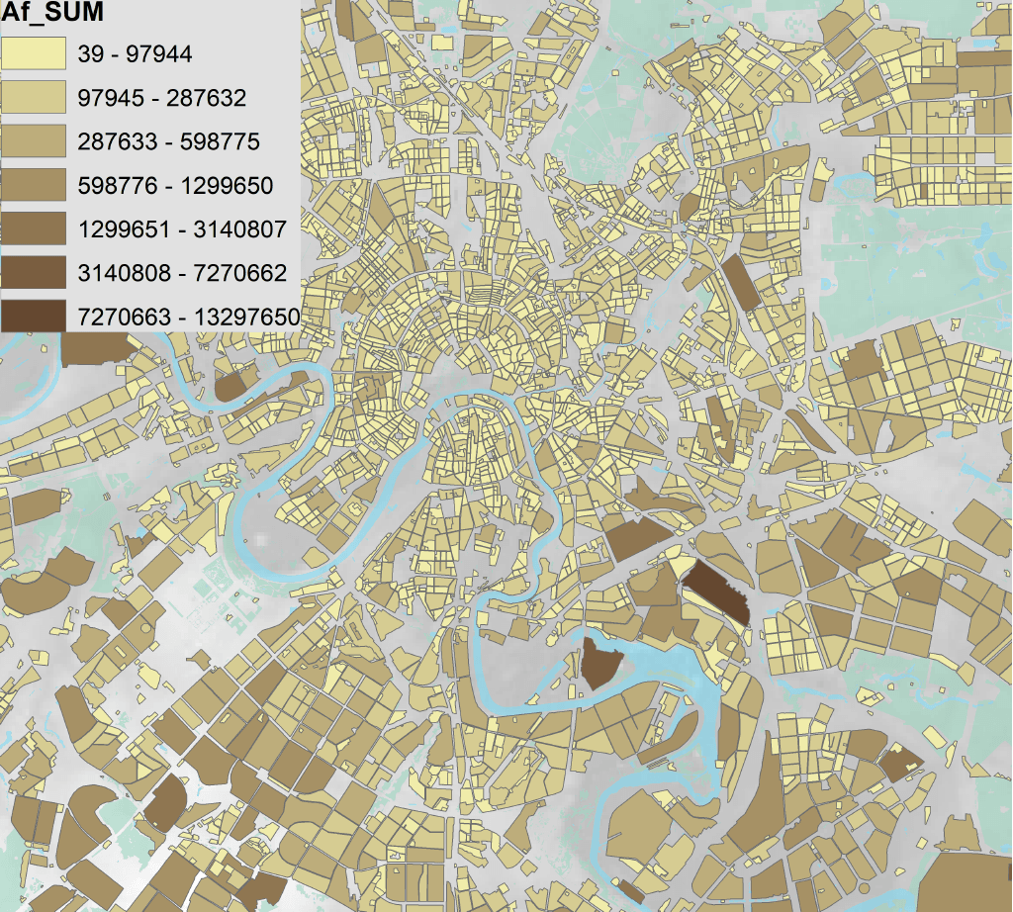
Task: Click the legend label 97945 - 287632
Action: point(162,98)
